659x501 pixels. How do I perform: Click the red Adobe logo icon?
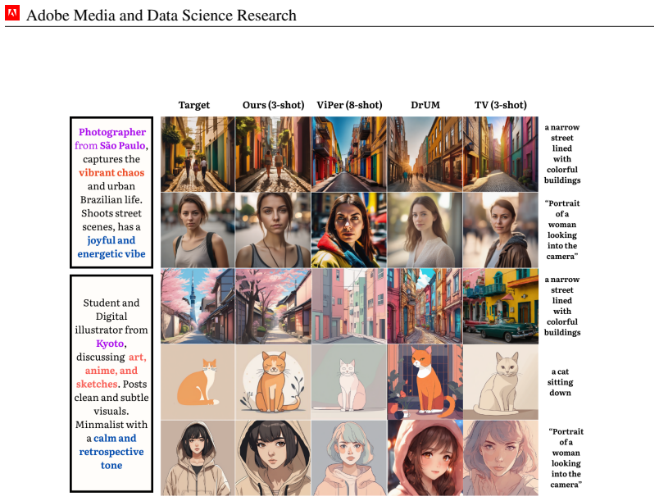click(12, 13)
